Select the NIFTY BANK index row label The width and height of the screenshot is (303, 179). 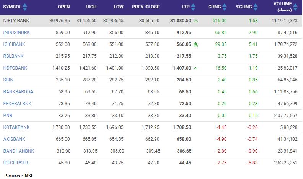[16, 21]
